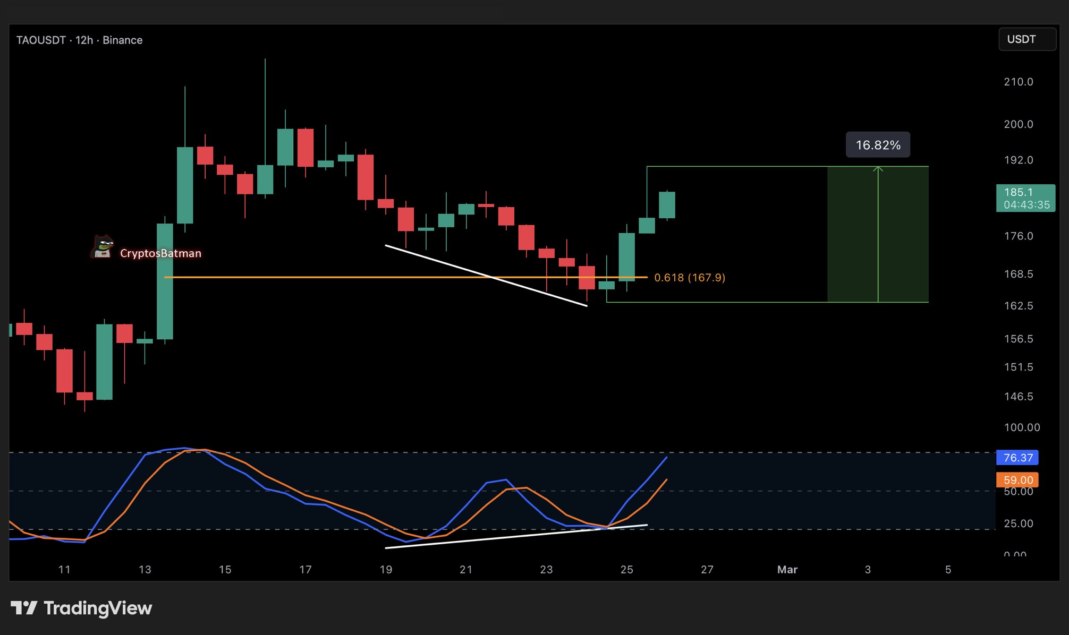Image resolution: width=1069 pixels, height=635 pixels.
Task: Click the 200.0 price axis label
Action: tap(1018, 124)
